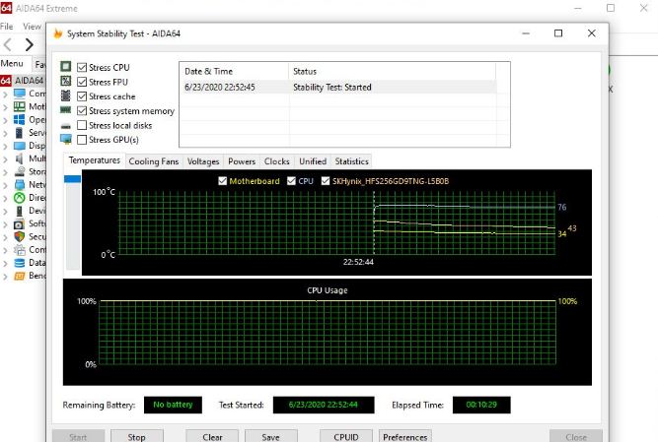Expand the Network tree node

click(x=5, y=185)
